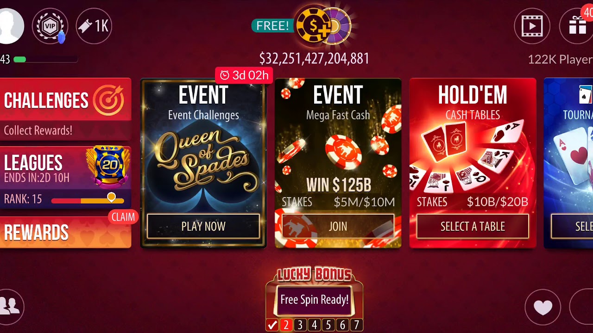Open the Free Spin Ready lucky bonus
Screen dimensions: 593x333
tap(315, 300)
